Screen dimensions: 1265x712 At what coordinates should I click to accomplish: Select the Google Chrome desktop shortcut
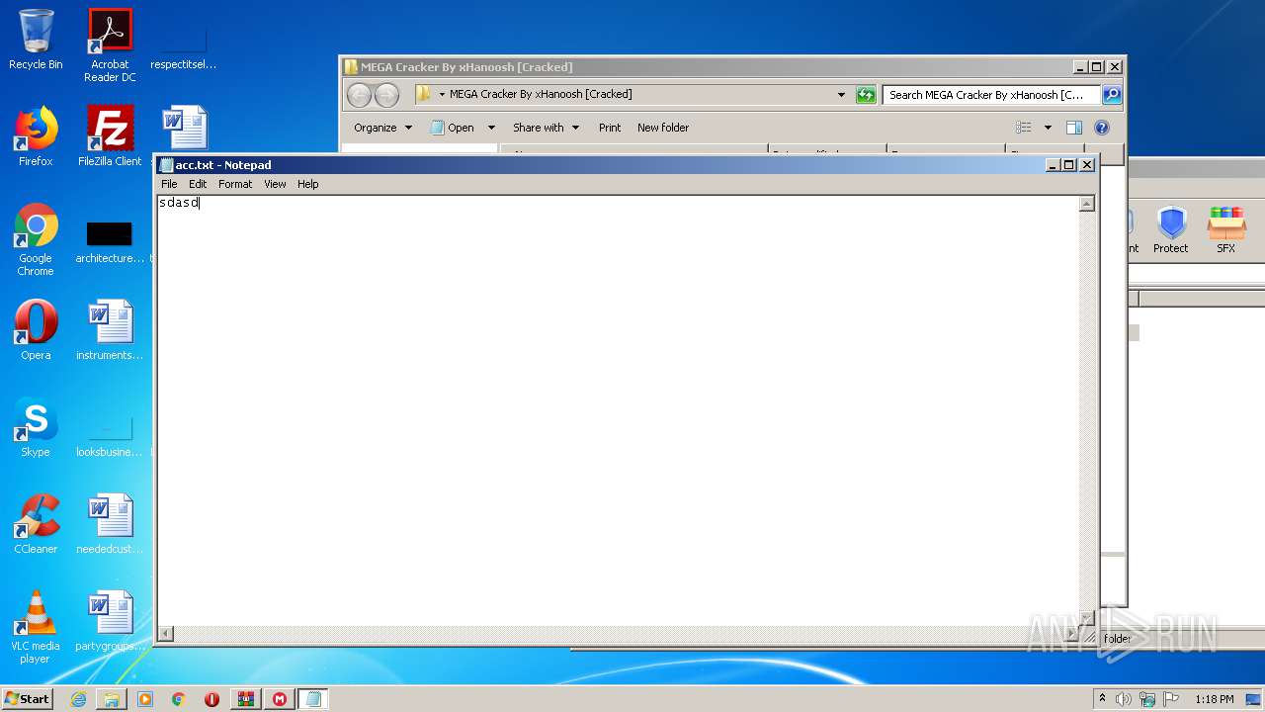[36, 239]
